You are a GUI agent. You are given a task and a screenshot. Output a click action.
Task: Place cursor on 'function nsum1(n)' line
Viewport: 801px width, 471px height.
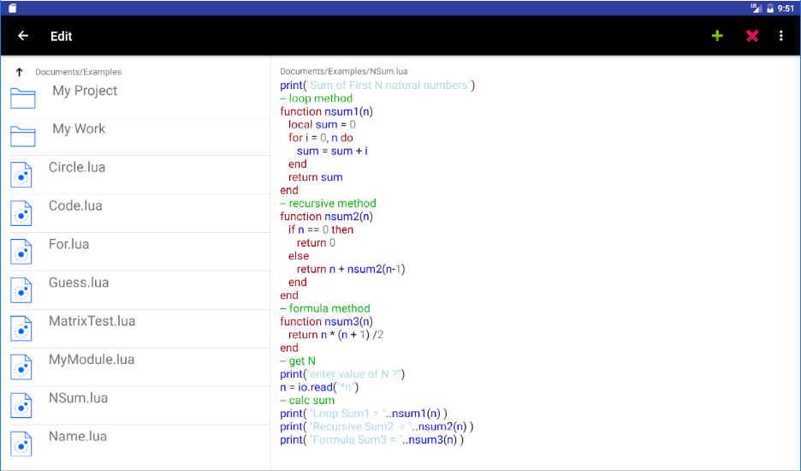326,111
